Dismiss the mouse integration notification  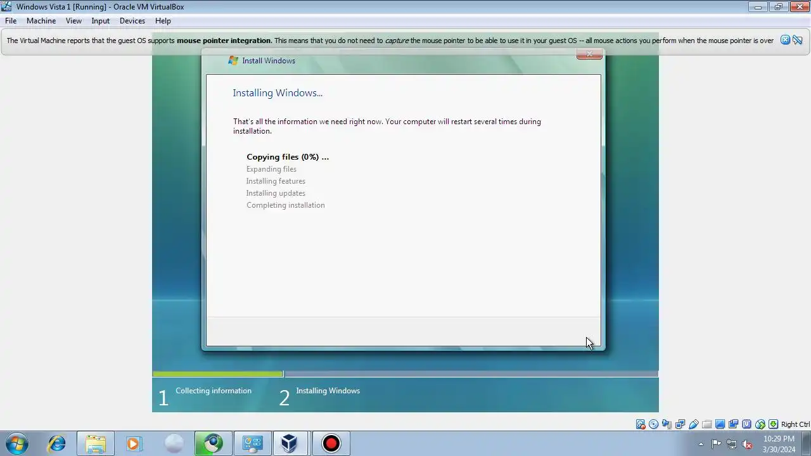coord(785,40)
